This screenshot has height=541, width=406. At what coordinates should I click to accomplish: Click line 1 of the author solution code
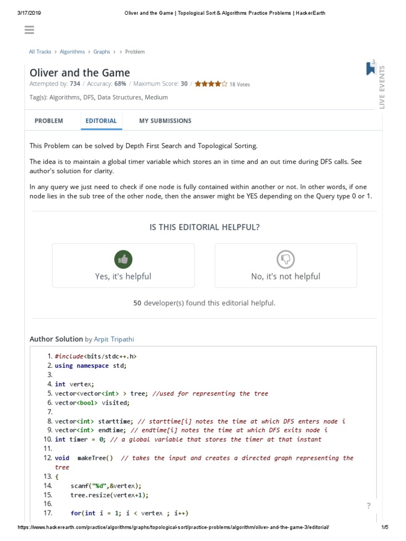95,357
